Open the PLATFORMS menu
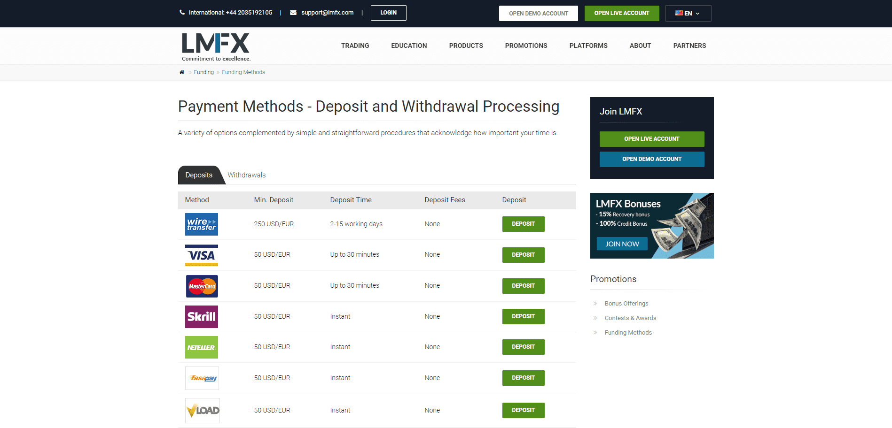 tap(588, 46)
